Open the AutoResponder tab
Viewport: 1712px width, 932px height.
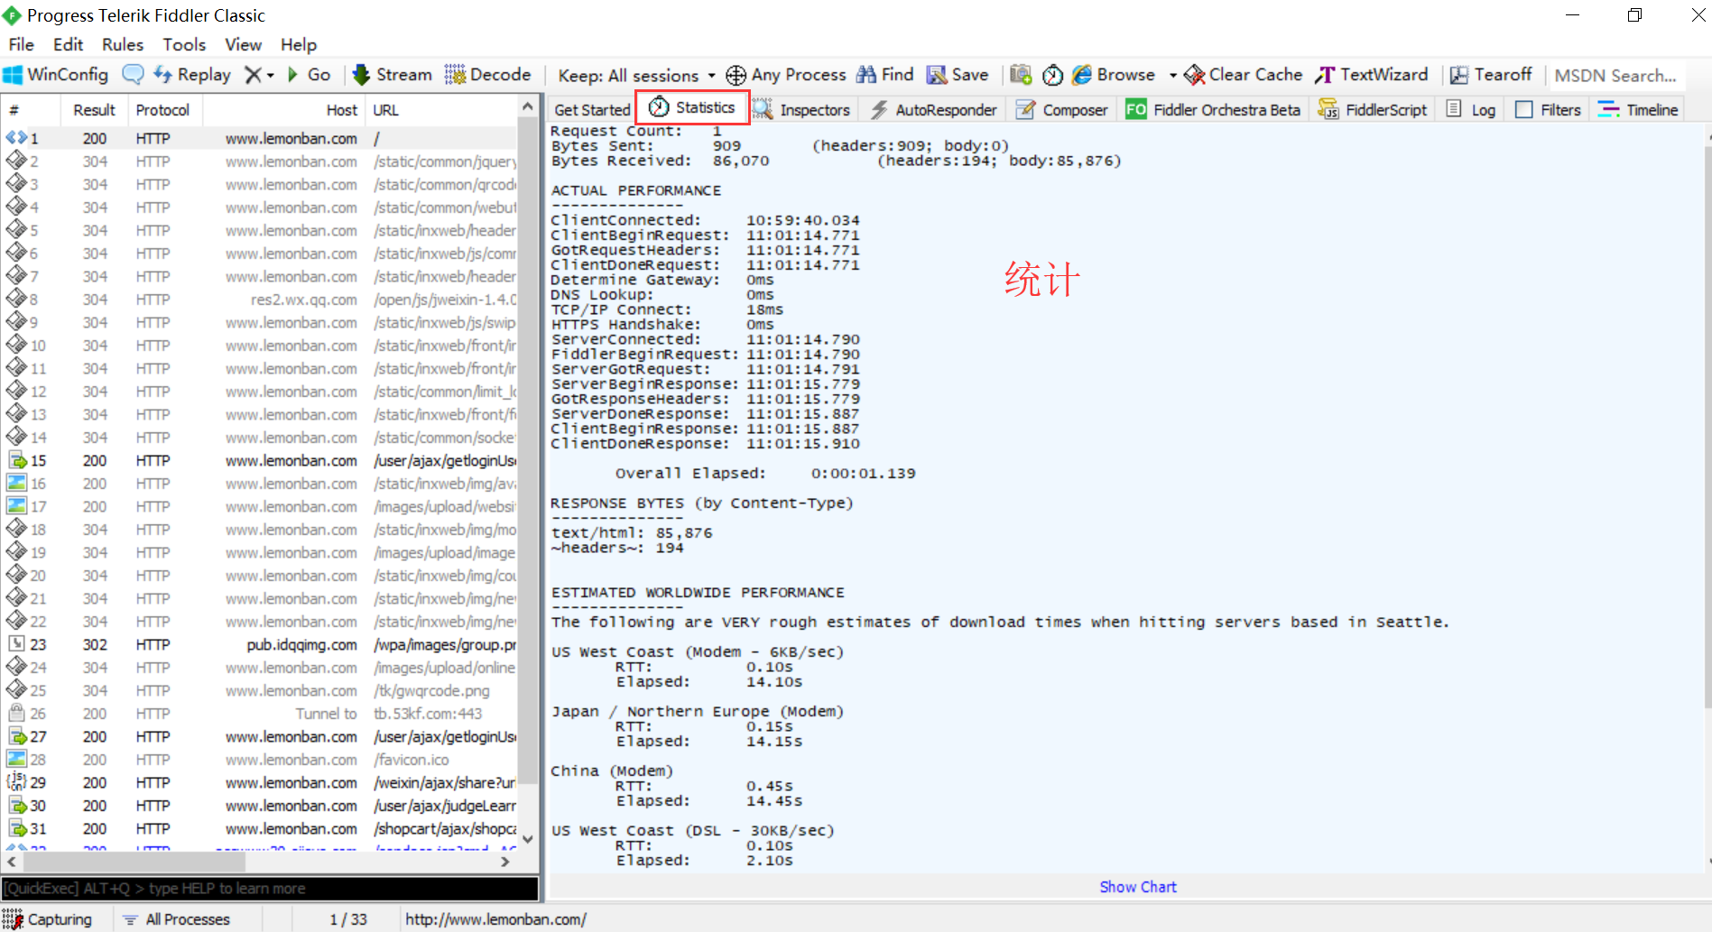click(x=934, y=110)
